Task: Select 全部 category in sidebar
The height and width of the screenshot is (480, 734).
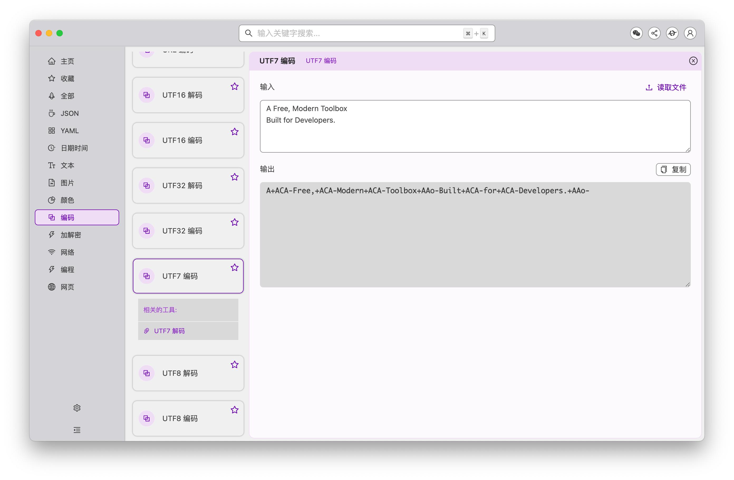Action: [x=77, y=96]
